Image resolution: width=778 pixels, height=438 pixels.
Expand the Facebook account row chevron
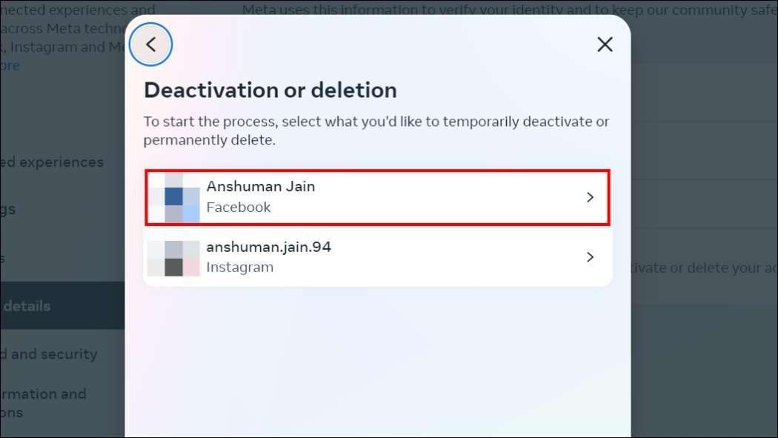tap(590, 197)
